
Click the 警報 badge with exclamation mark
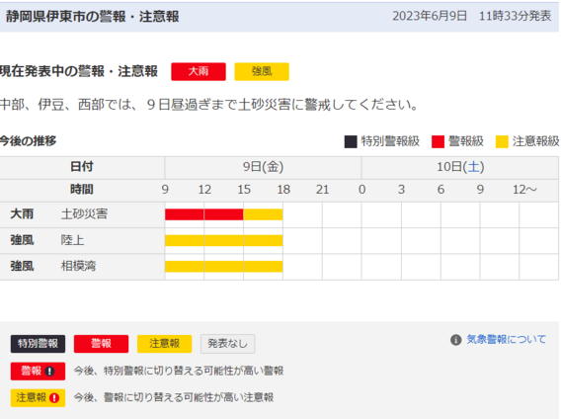[x=38, y=371]
